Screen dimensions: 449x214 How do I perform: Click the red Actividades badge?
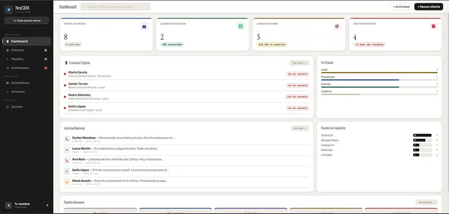pyautogui.click(x=45, y=68)
